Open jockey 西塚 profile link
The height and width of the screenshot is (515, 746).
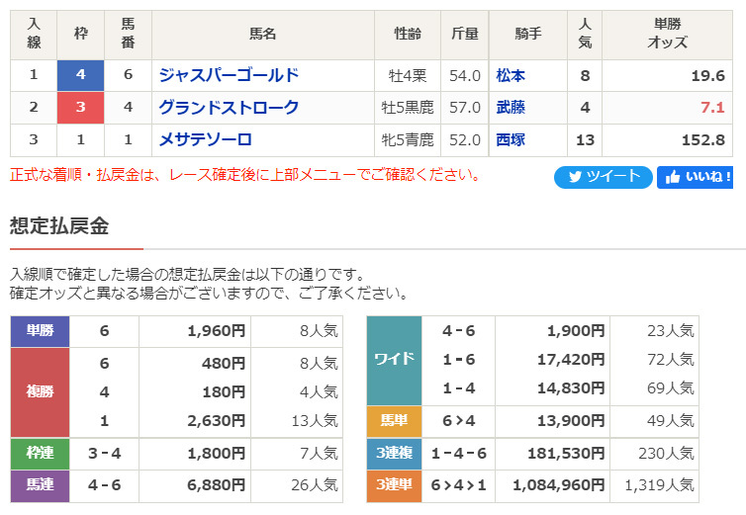[511, 139]
